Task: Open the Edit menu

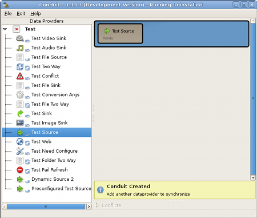Action: [21, 14]
